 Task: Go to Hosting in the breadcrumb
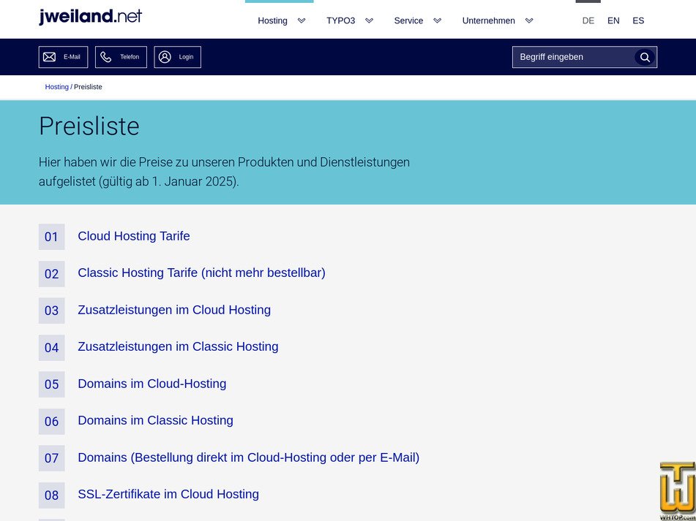coord(57,87)
